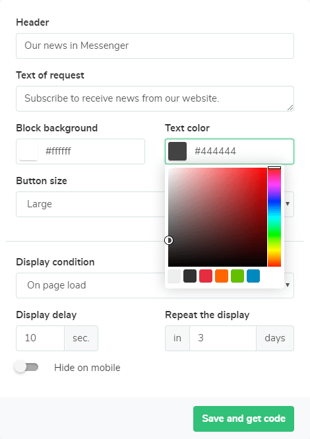The height and width of the screenshot is (439, 310).
Task: Click the 'Block background' label
Action: pyautogui.click(x=57, y=128)
